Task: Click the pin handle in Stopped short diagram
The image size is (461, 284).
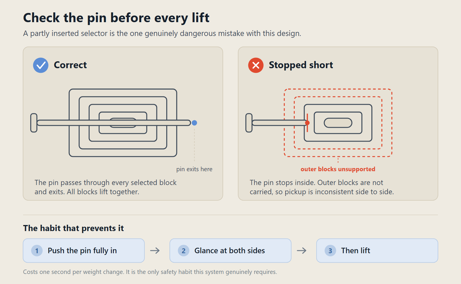Action: pyautogui.click(x=249, y=123)
